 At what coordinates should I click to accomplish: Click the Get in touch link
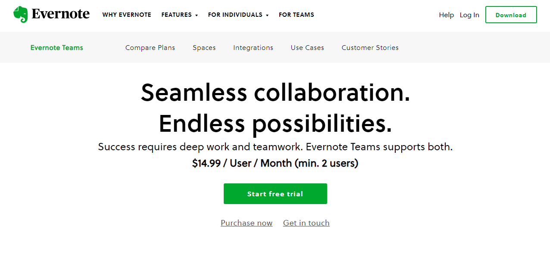point(306,223)
